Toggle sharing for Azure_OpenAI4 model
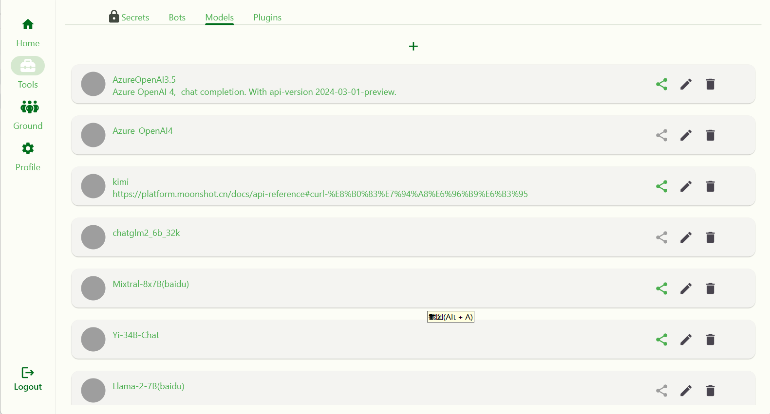This screenshot has height=414, width=770. click(661, 135)
